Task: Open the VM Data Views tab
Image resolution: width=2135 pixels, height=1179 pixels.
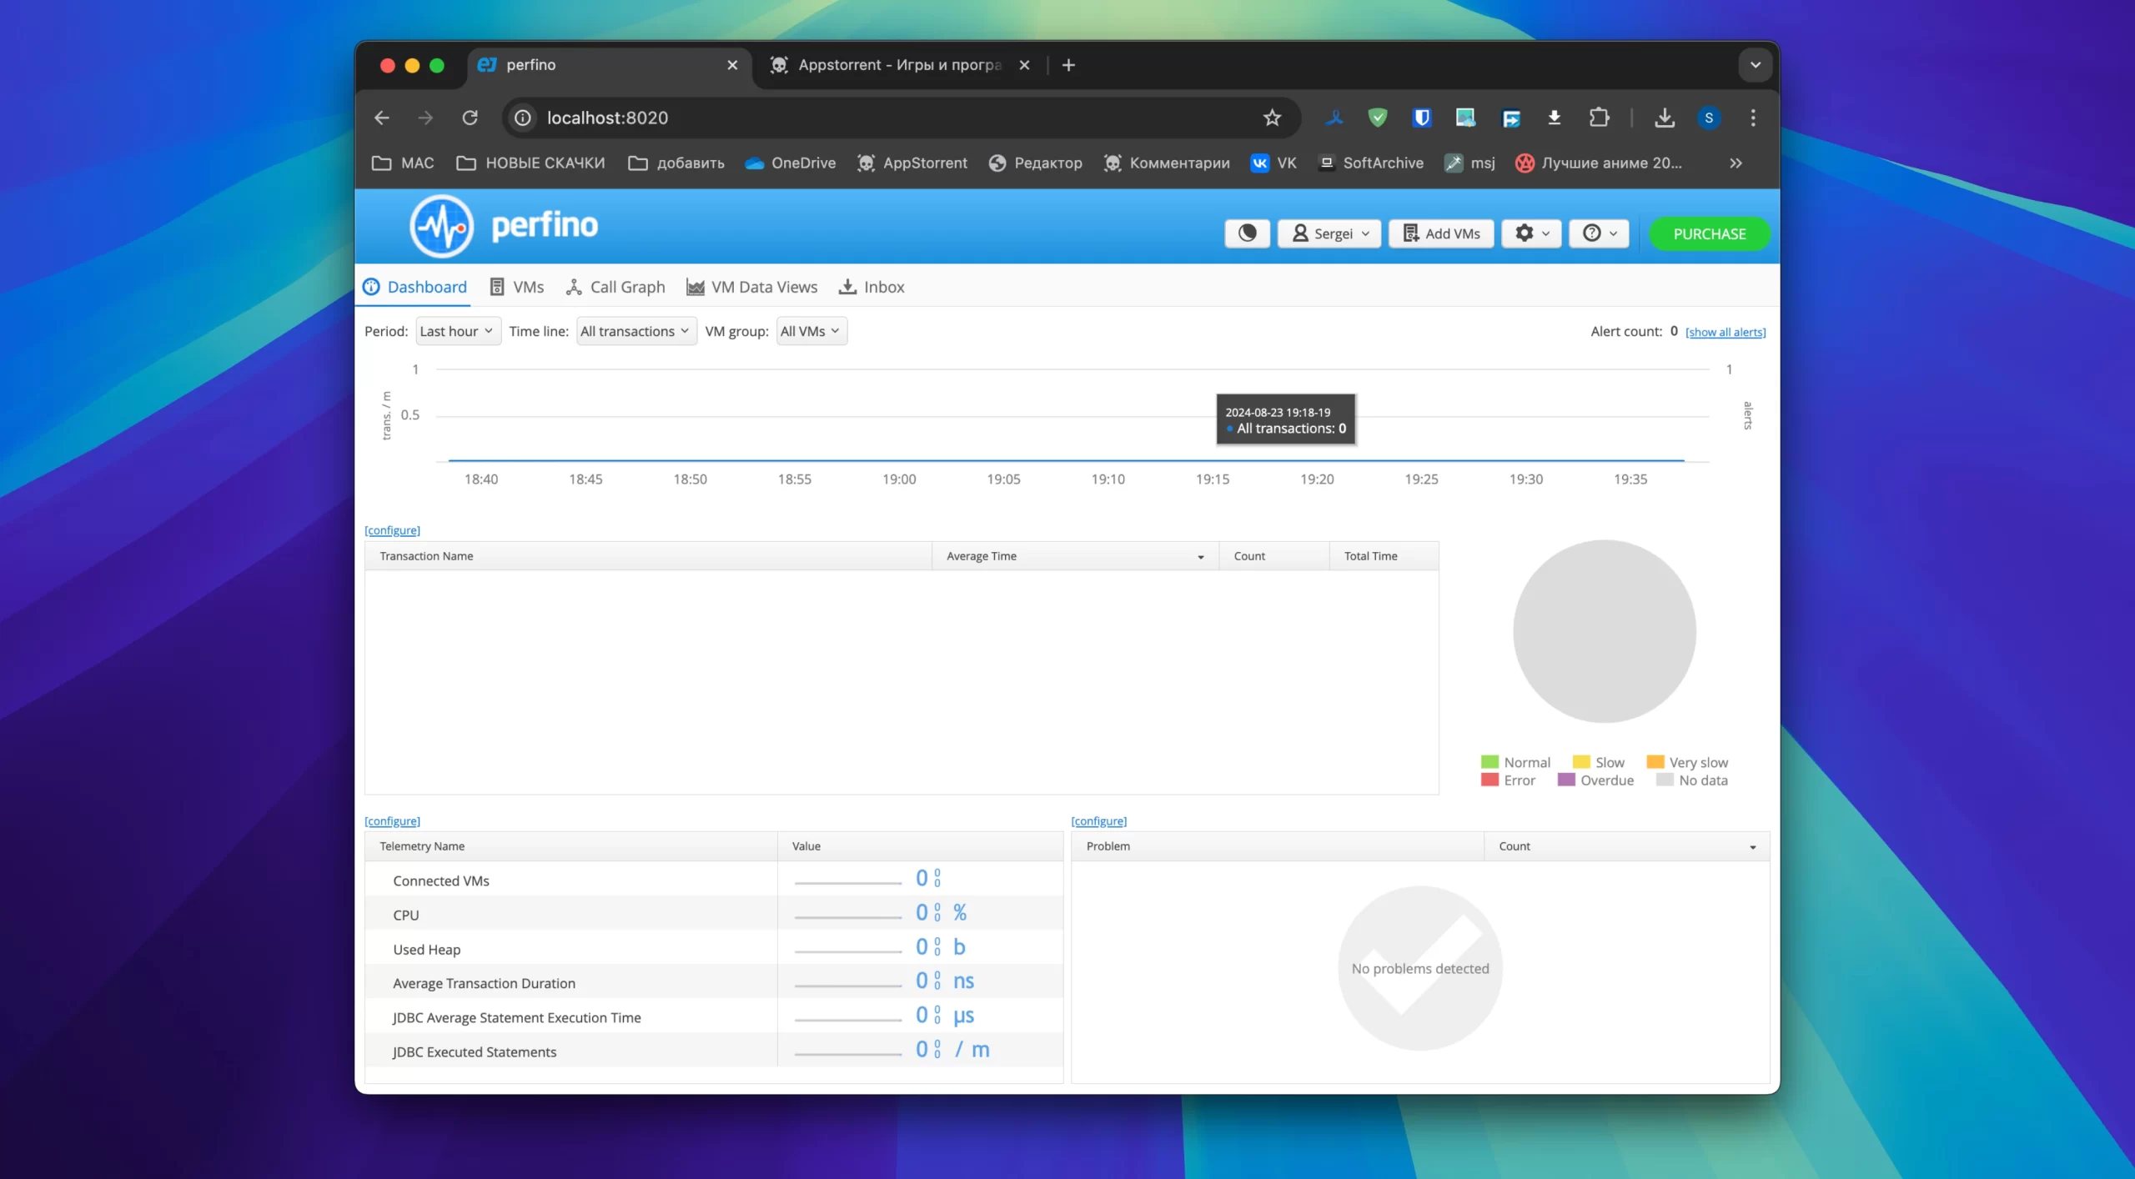Action: pyautogui.click(x=751, y=287)
